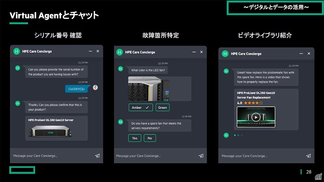Click 'HPE Care Concierge' title in serial chat

click(x=37, y=51)
